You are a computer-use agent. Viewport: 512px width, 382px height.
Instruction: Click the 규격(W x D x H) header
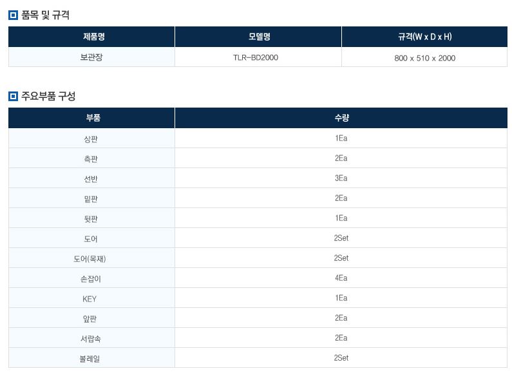tap(424, 37)
